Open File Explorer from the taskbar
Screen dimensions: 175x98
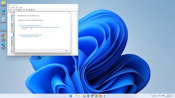[x=84, y=96]
